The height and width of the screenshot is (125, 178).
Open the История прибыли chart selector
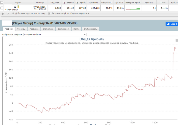55,34
